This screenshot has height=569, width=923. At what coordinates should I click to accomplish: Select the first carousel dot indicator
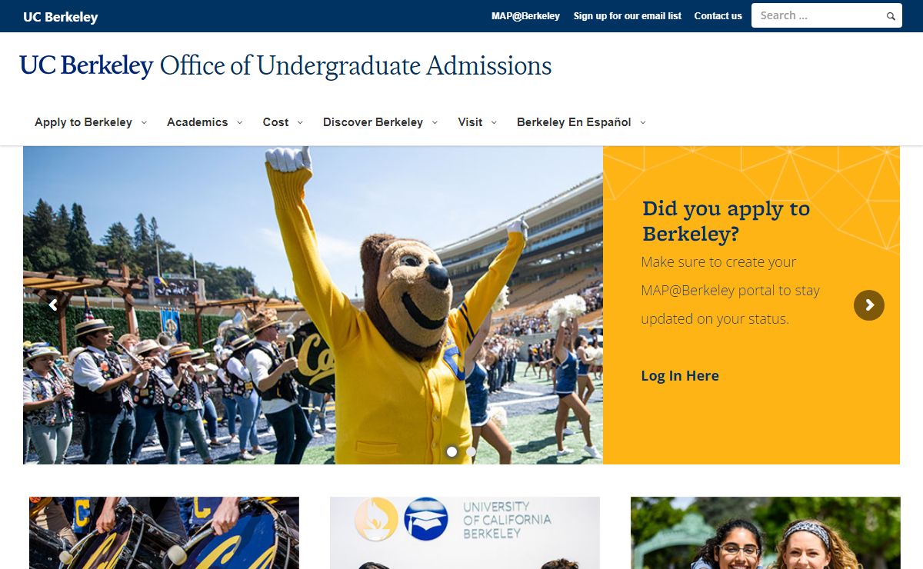click(452, 451)
